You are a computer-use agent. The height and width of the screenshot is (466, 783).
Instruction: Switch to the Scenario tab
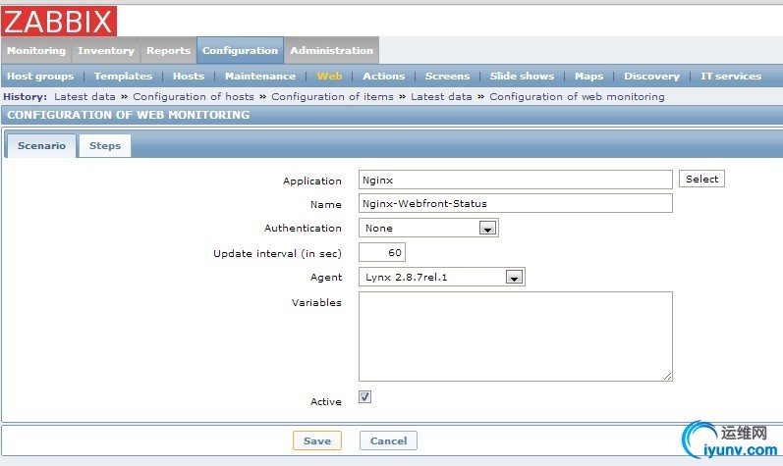tap(41, 145)
